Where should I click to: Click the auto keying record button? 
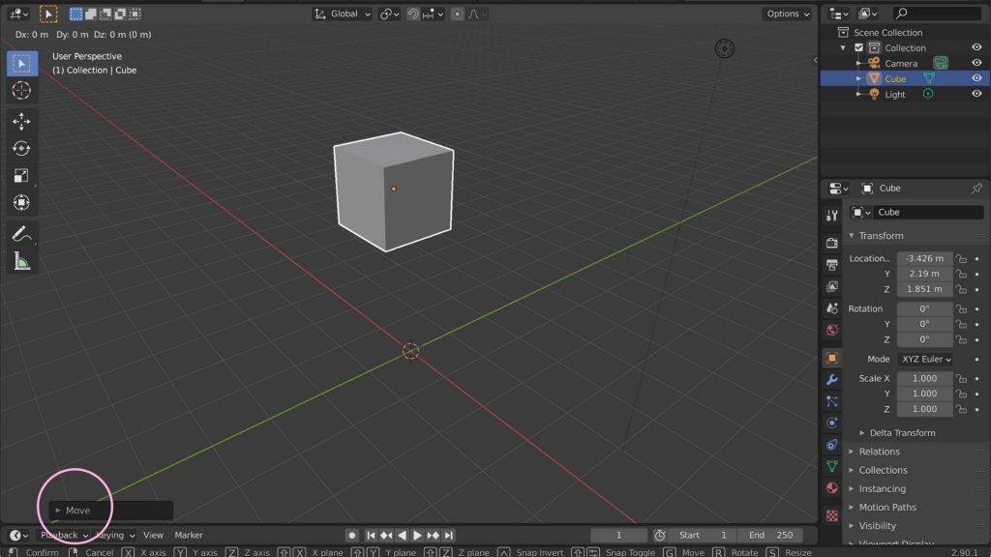click(352, 536)
